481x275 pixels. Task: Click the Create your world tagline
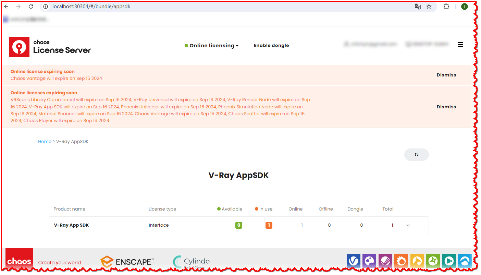point(60,263)
